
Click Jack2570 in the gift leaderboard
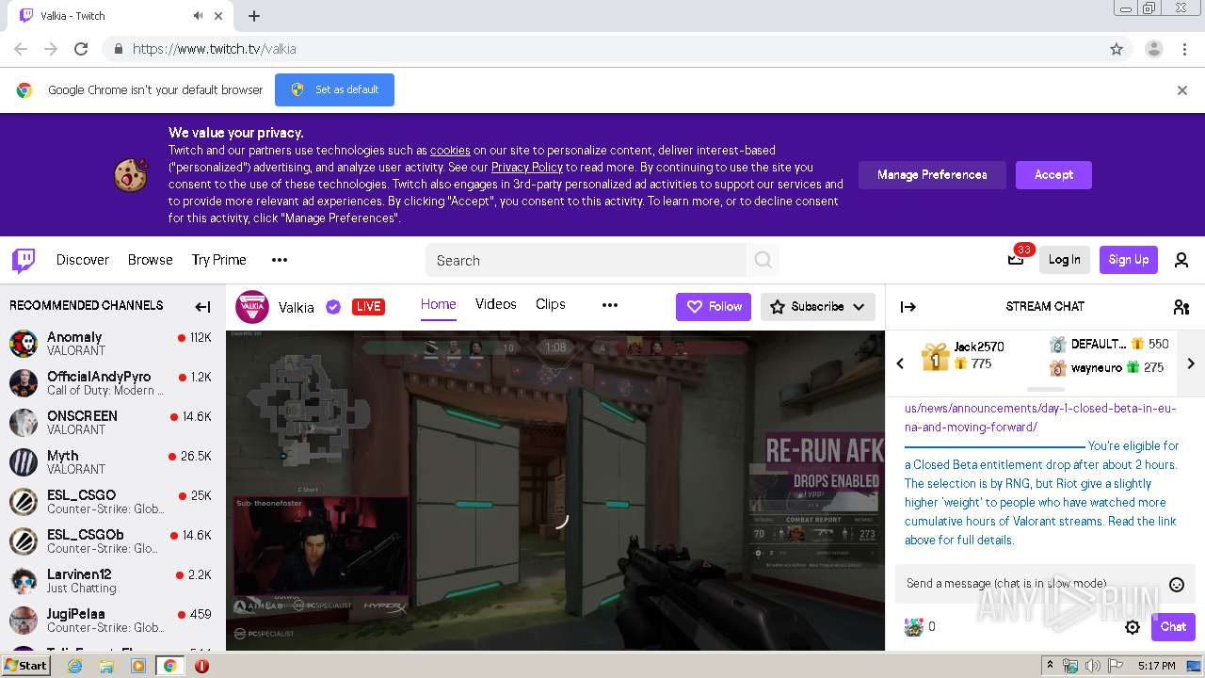(979, 347)
